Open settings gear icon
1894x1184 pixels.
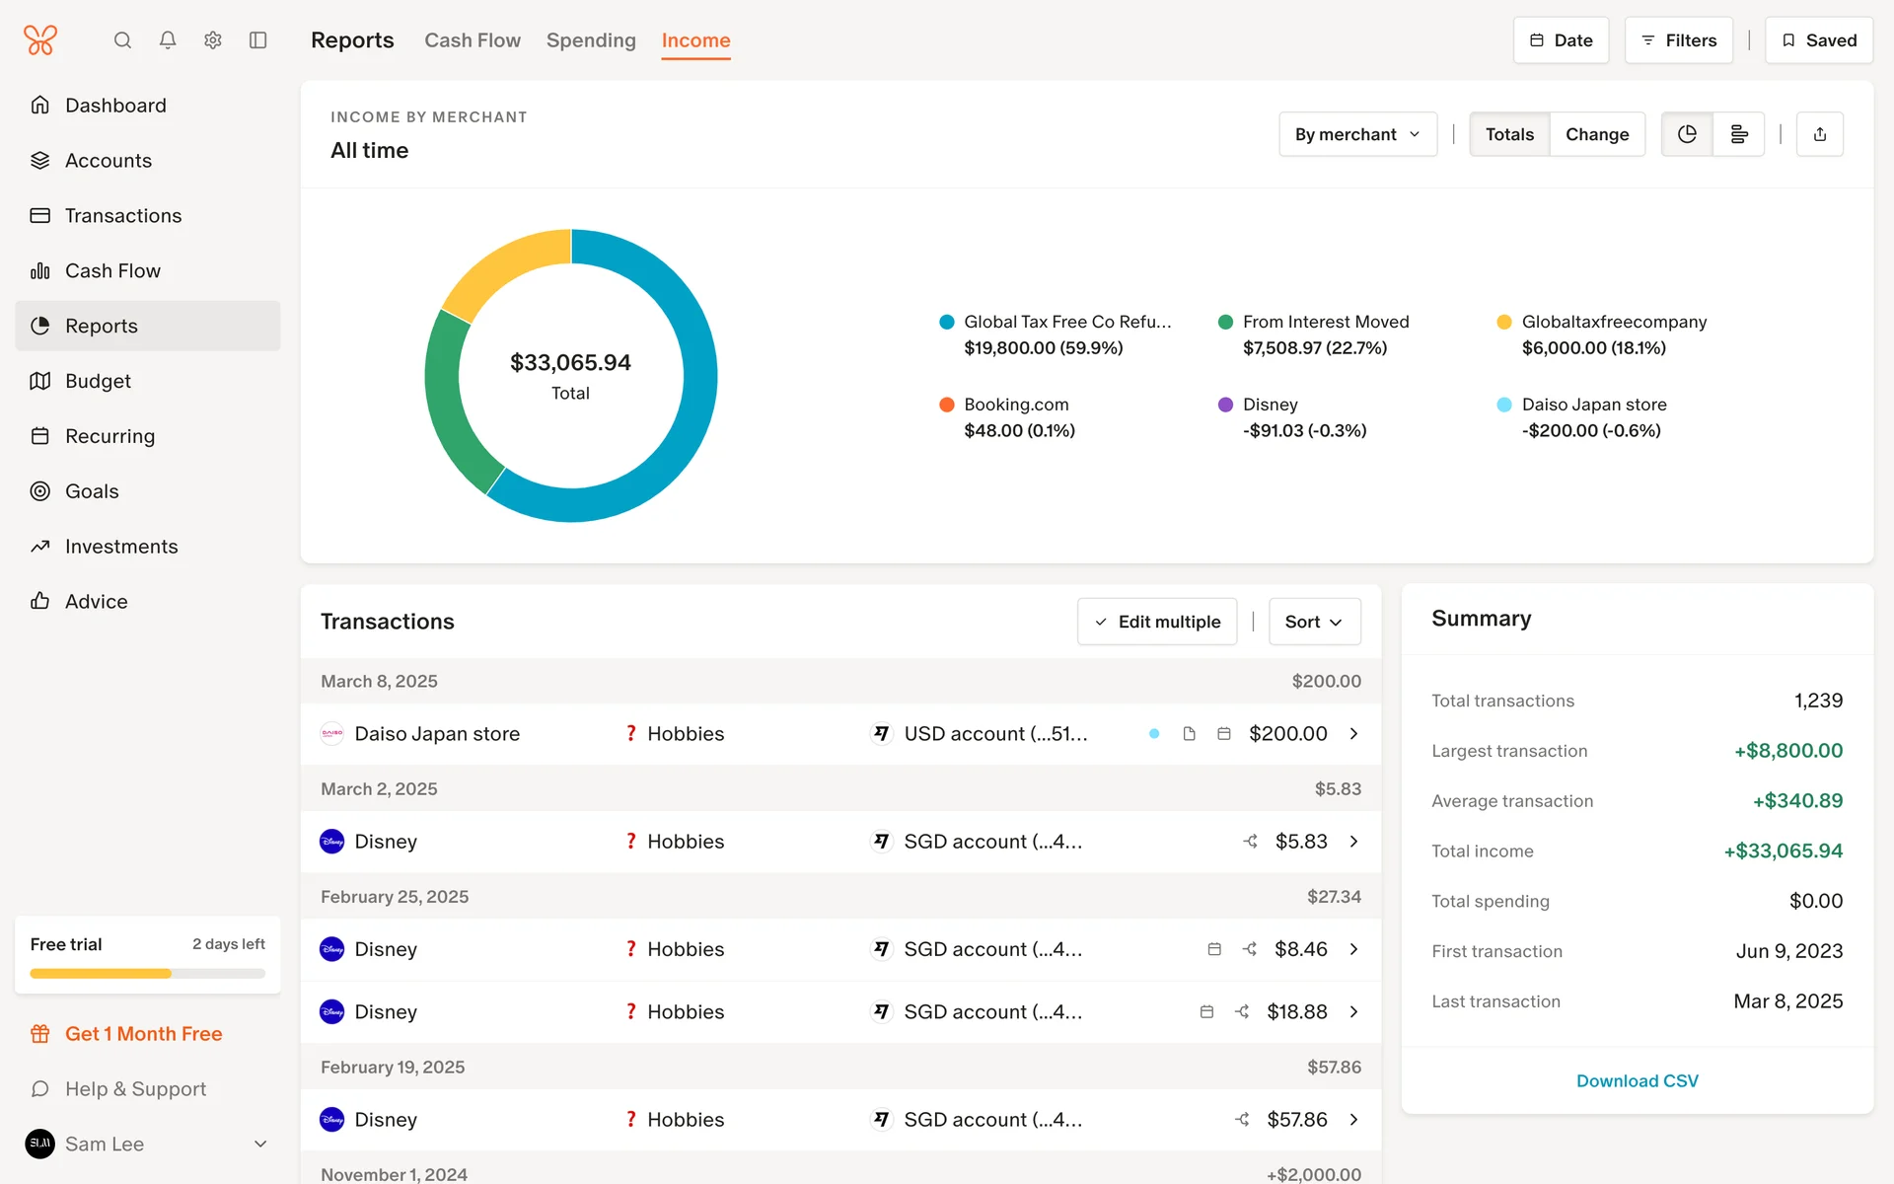213,40
